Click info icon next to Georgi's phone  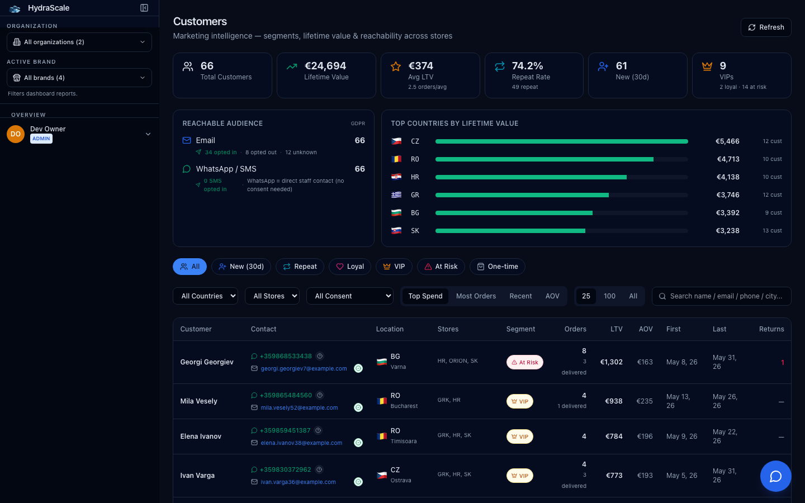(x=320, y=356)
